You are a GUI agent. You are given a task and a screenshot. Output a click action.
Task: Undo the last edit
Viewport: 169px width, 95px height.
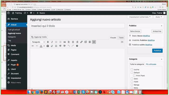click(69, 46)
